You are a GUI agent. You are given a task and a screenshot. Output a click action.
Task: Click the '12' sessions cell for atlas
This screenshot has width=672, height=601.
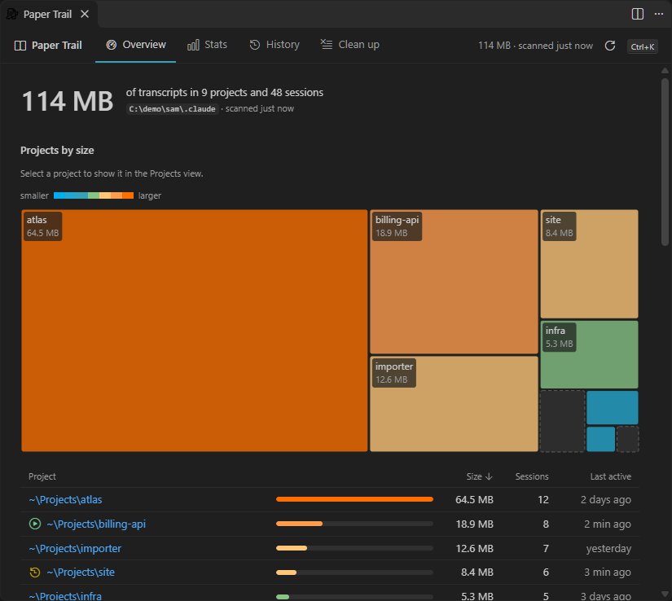[543, 499]
